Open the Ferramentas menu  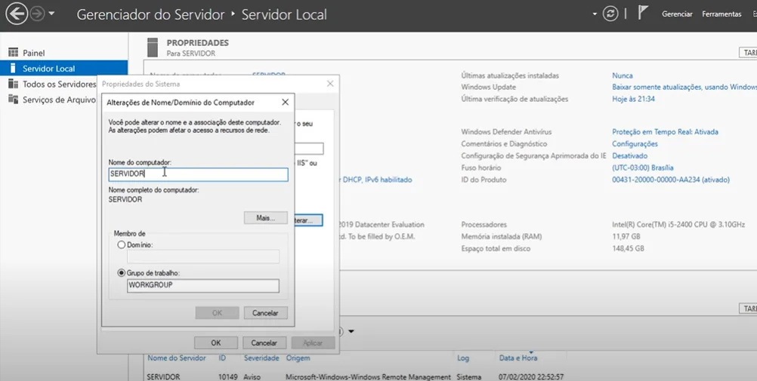[721, 14]
